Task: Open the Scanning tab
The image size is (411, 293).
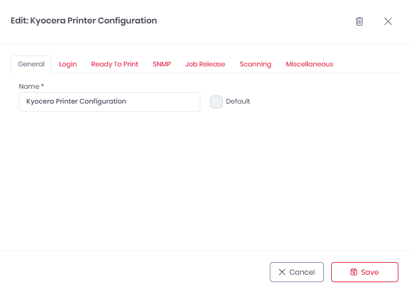Action: (x=255, y=64)
